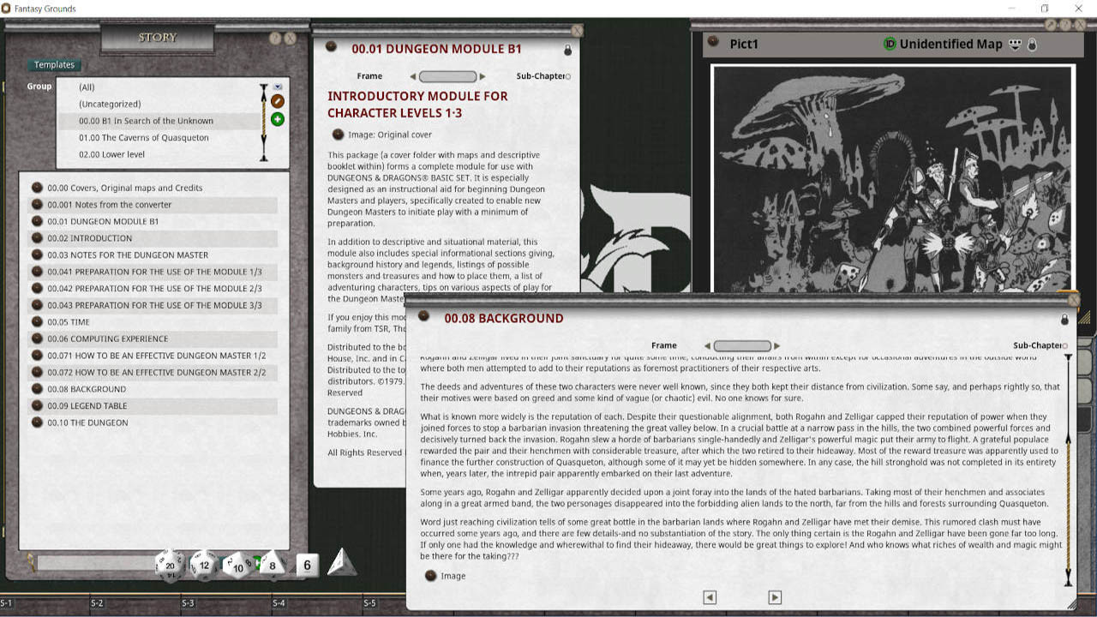Toggle the ID status of Unidentified Map
1097x617 pixels.
pos(890,44)
